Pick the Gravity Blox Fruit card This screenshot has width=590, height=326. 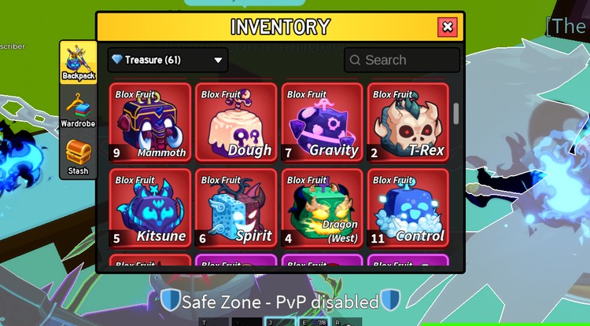click(x=322, y=123)
